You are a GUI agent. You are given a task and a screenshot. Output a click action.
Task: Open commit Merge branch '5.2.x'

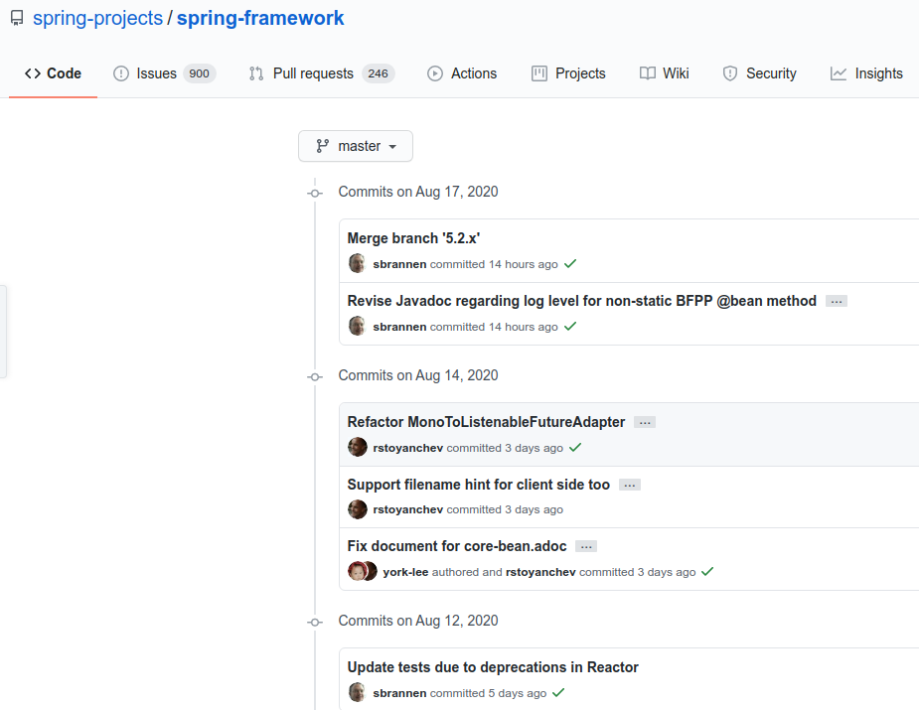point(413,238)
